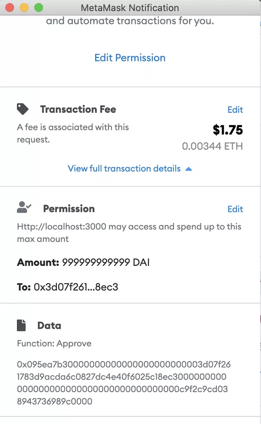Click the hex transaction data block
Viewport: 261px width, 424px height.
click(124, 383)
